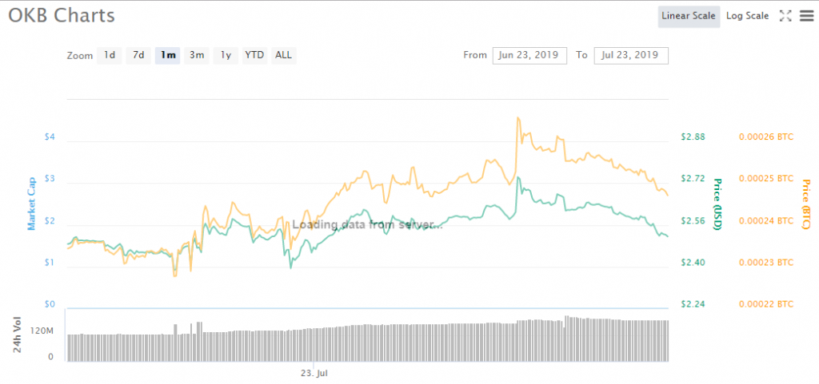Open the chart hamburger menu
The image size is (819, 384).
(806, 16)
